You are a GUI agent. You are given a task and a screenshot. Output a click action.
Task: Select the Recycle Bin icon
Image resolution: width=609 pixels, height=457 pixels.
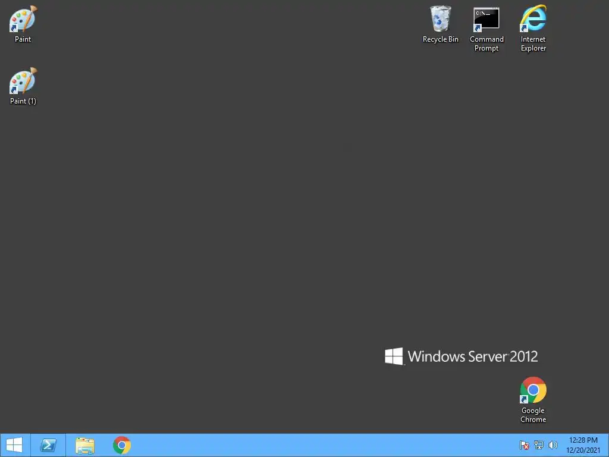pos(441,24)
